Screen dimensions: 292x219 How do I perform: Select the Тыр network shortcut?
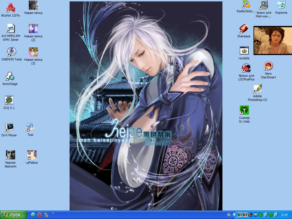(x=30, y=129)
